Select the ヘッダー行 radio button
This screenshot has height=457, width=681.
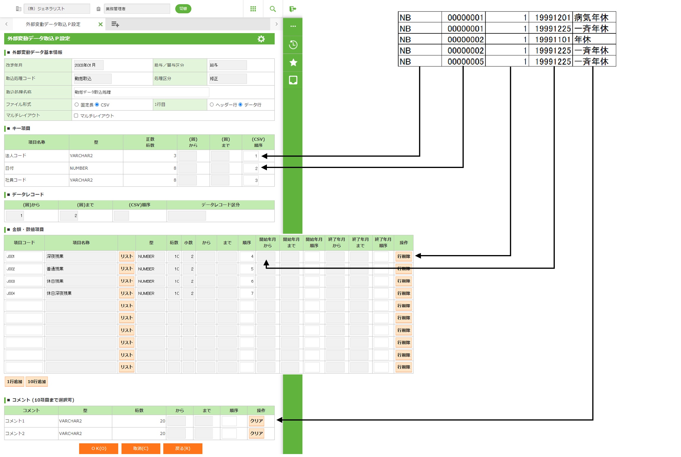212,105
